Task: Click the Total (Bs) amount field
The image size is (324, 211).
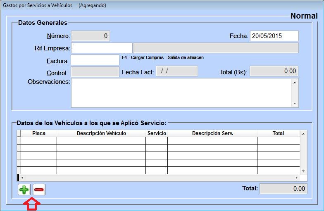Action: click(x=274, y=71)
